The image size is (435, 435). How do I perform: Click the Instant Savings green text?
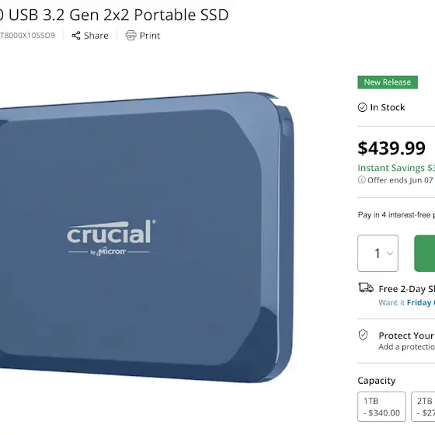coord(396,168)
